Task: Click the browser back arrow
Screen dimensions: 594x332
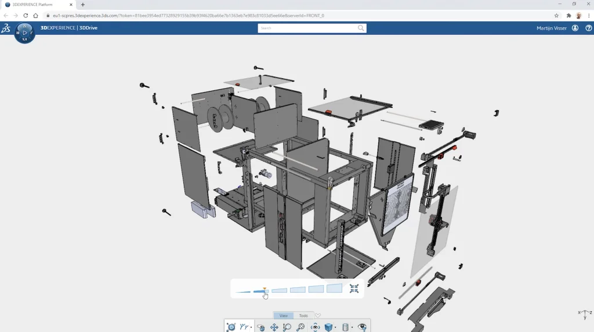Action: tap(6, 16)
